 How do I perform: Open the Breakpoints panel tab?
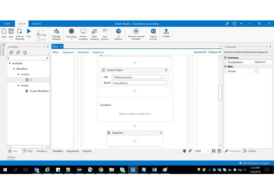43,151
